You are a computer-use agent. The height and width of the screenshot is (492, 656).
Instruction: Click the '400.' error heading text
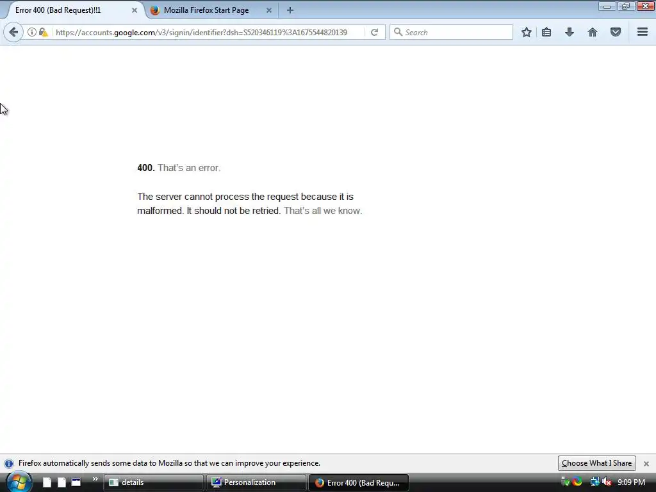point(146,168)
